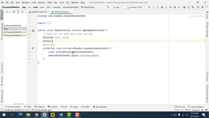Click the Make Project hammer icon
The image size is (209, 118).
(108, 7)
